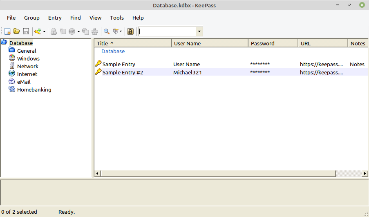369x217 pixels.
Task: Expand the Open URL dropdown arrow
Action: coord(78,31)
